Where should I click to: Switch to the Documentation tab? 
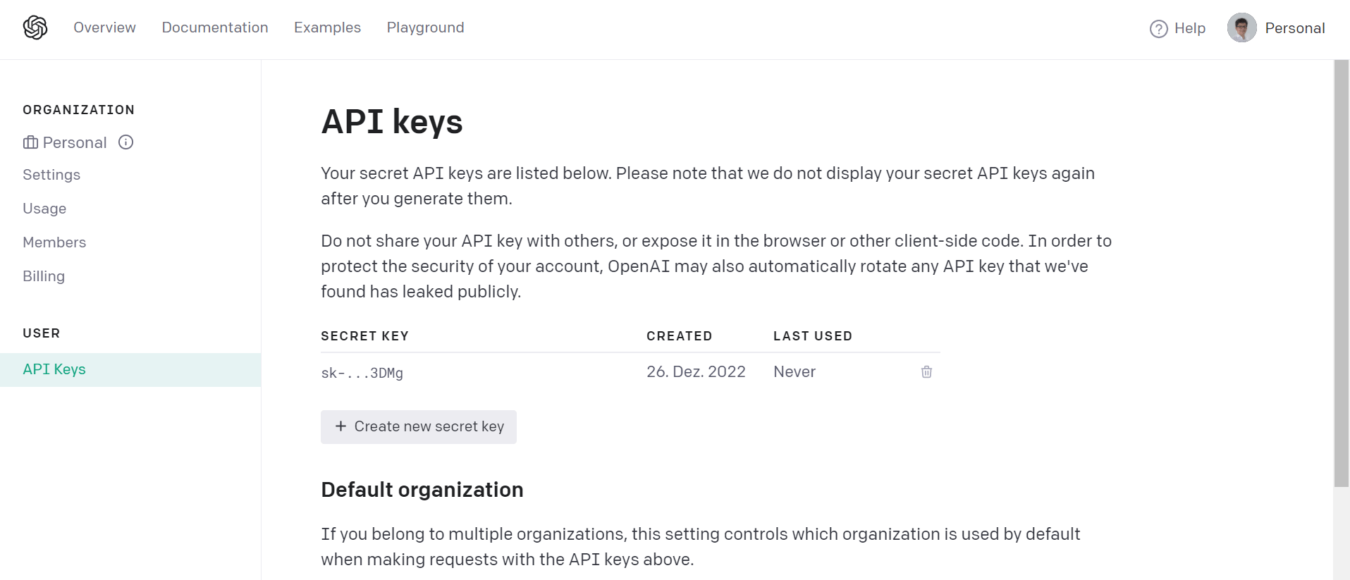(x=215, y=27)
